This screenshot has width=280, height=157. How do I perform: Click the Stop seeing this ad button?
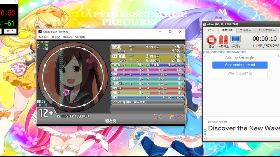pos(240,65)
